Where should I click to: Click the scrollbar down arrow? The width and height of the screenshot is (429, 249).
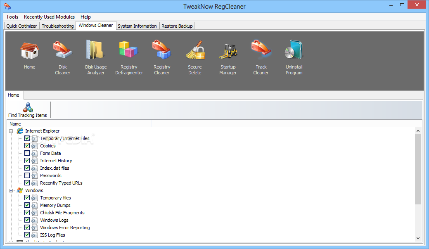(x=418, y=238)
